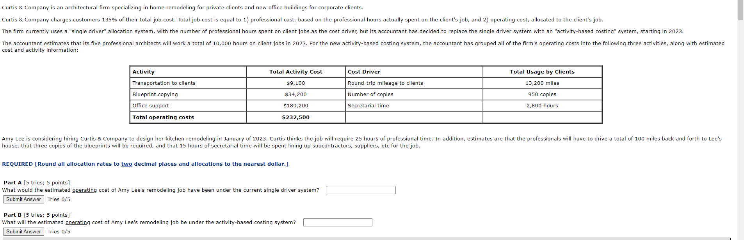The image size is (744, 240).
Task: Click the 'Part A' heading label
Action: (13, 182)
